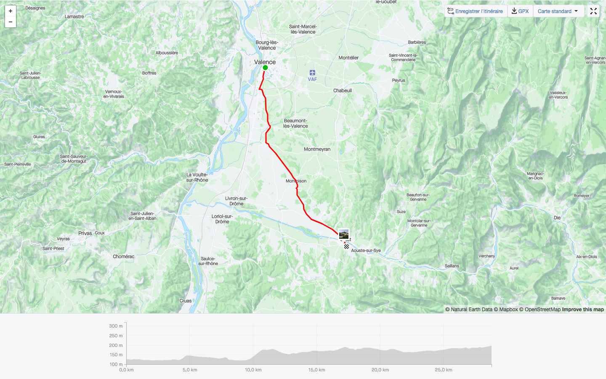Viewport: 606px width, 379px height.
Task: Zoom in on the map
Action: click(11, 11)
